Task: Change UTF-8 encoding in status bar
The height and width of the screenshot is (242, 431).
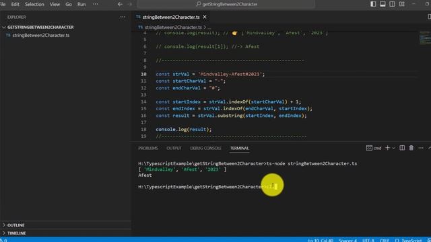Action: (x=368, y=240)
